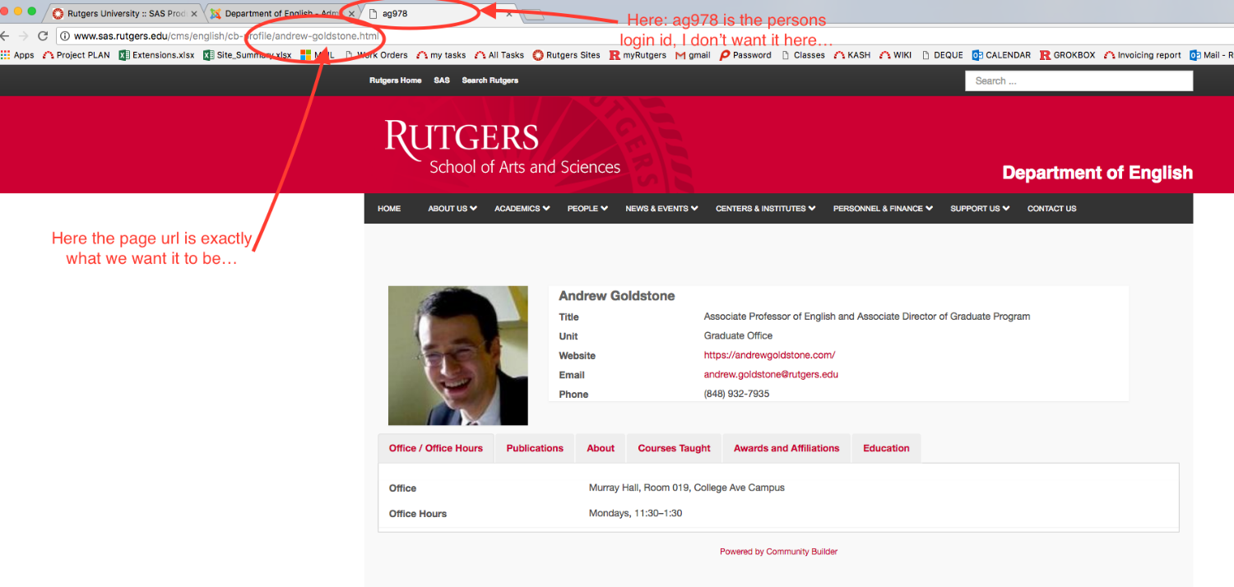Open the DEQUE bookmark
The image size is (1234, 587).
tap(942, 55)
